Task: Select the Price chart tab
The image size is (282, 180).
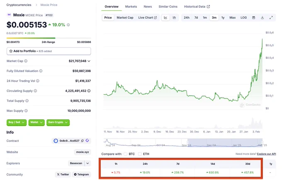Action: (x=108, y=18)
